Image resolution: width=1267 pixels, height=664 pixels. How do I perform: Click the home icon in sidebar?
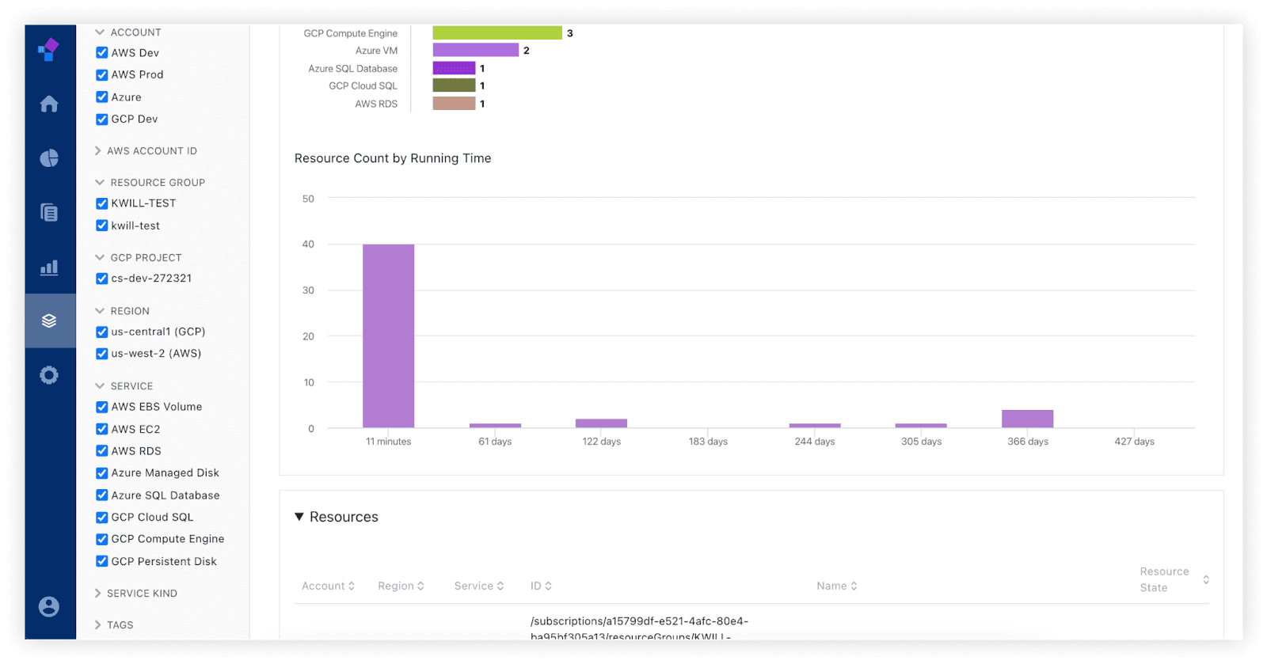click(x=49, y=104)
